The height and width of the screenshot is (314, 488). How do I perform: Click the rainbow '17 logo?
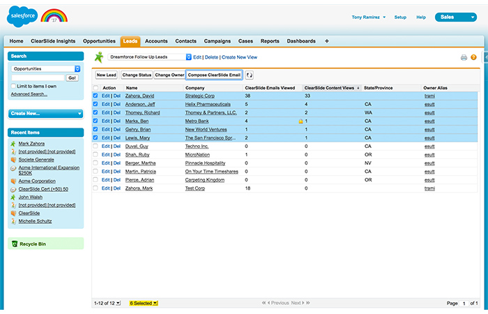pos(54,15)
